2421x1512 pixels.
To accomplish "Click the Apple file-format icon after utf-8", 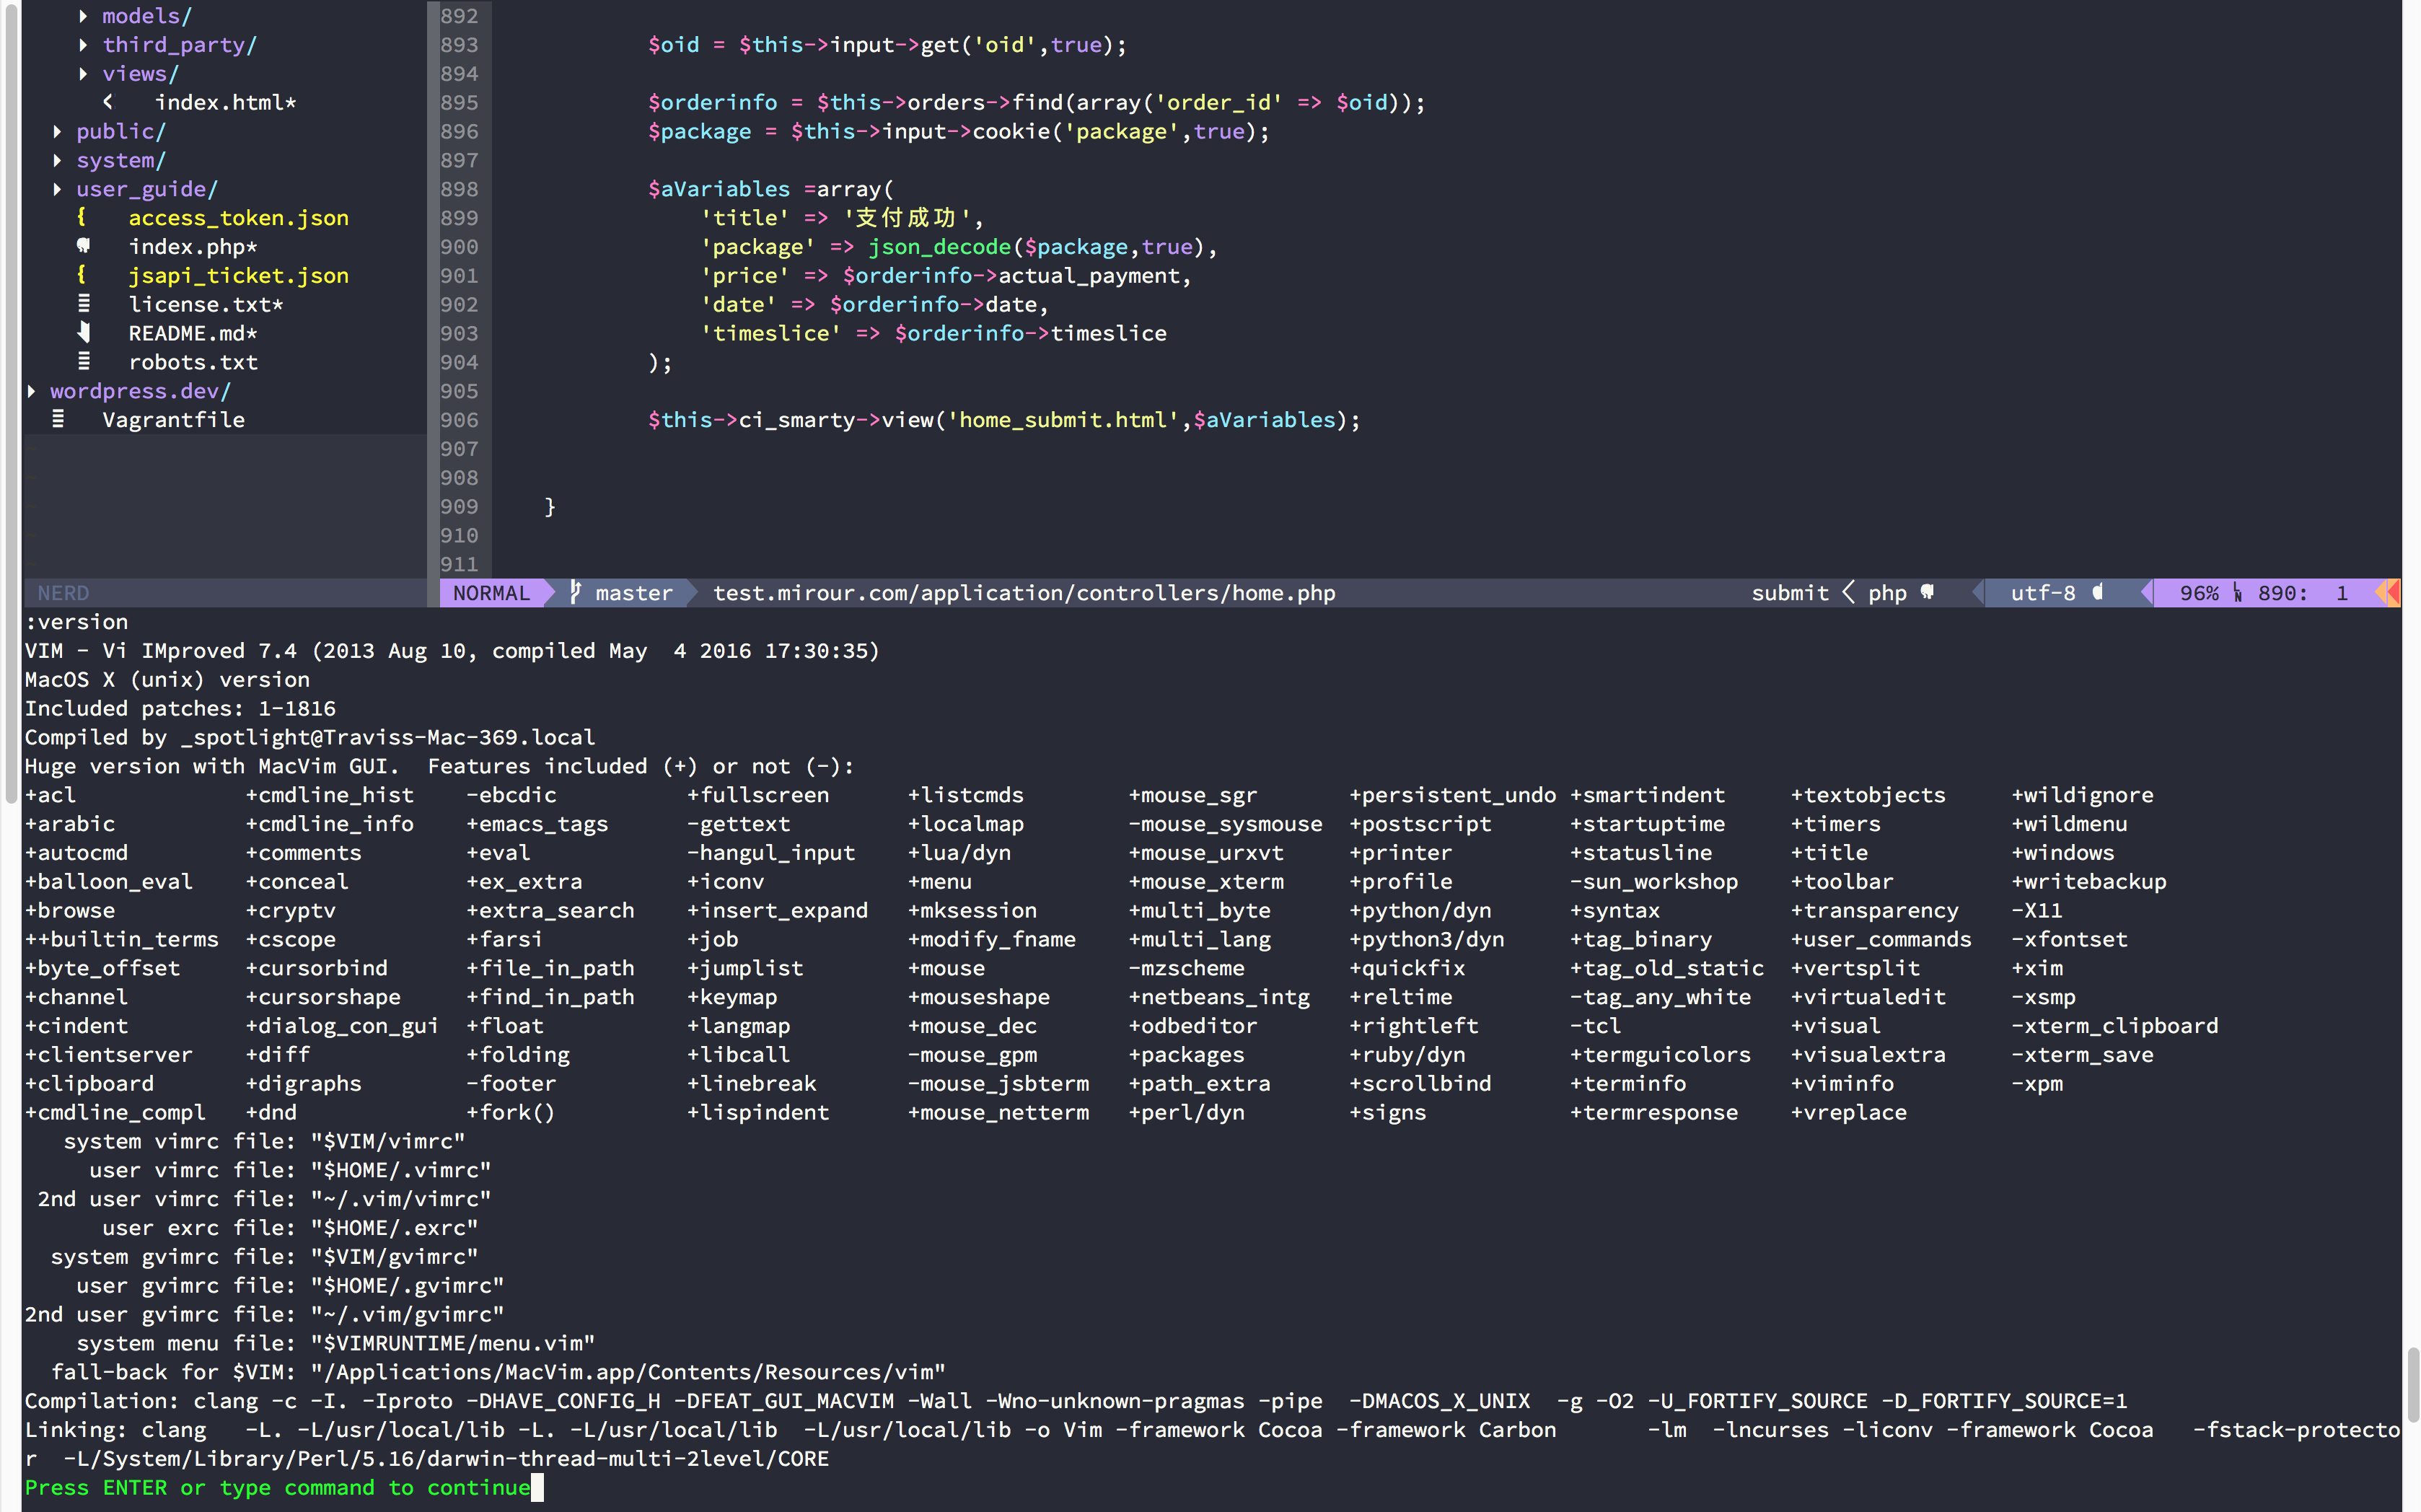I will [2098, 593].
